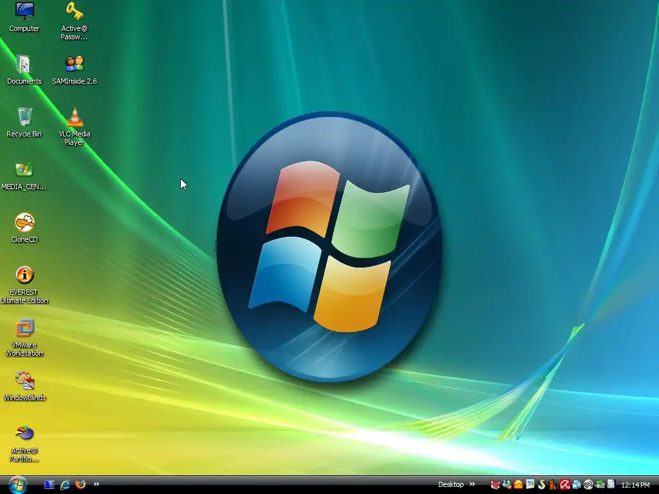Screen dimensions: 659x494
Task: Expand the quick launch overflow chevron
Action: [97, 484]
